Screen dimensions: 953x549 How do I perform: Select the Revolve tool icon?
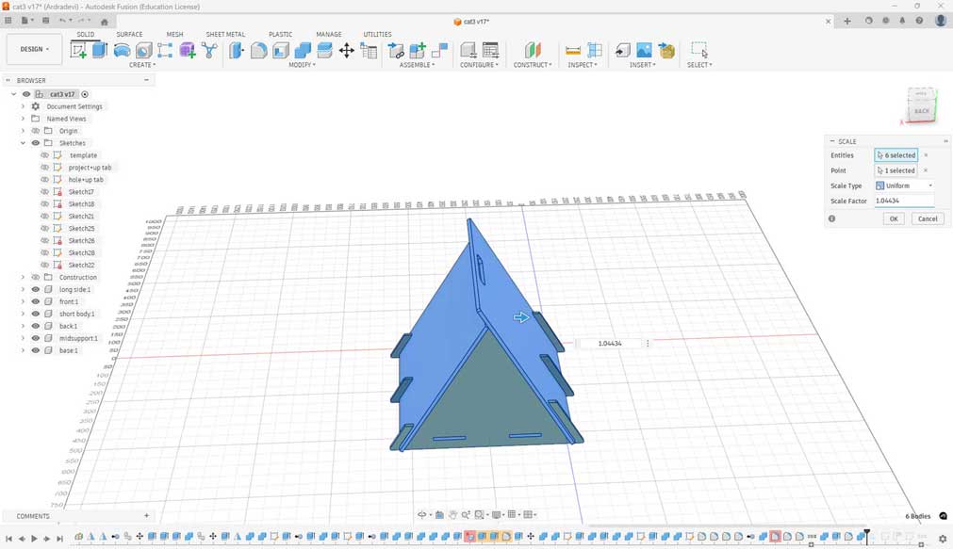pyautogui.click(x=122, y=50)
